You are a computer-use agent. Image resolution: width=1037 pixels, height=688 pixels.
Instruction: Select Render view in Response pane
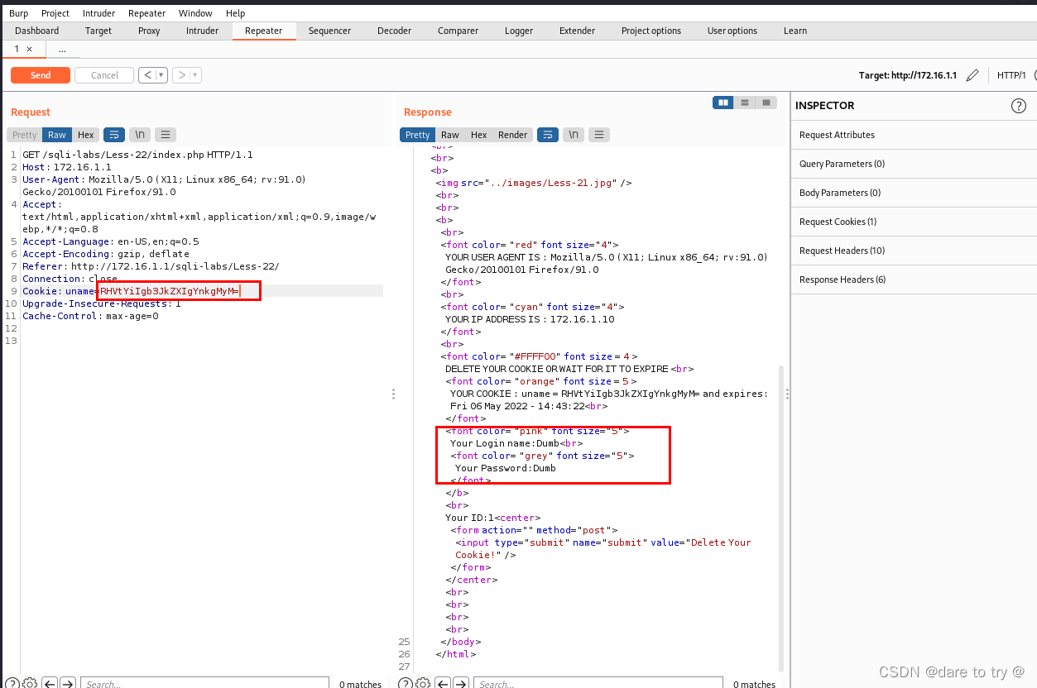(x=512, y=135)
